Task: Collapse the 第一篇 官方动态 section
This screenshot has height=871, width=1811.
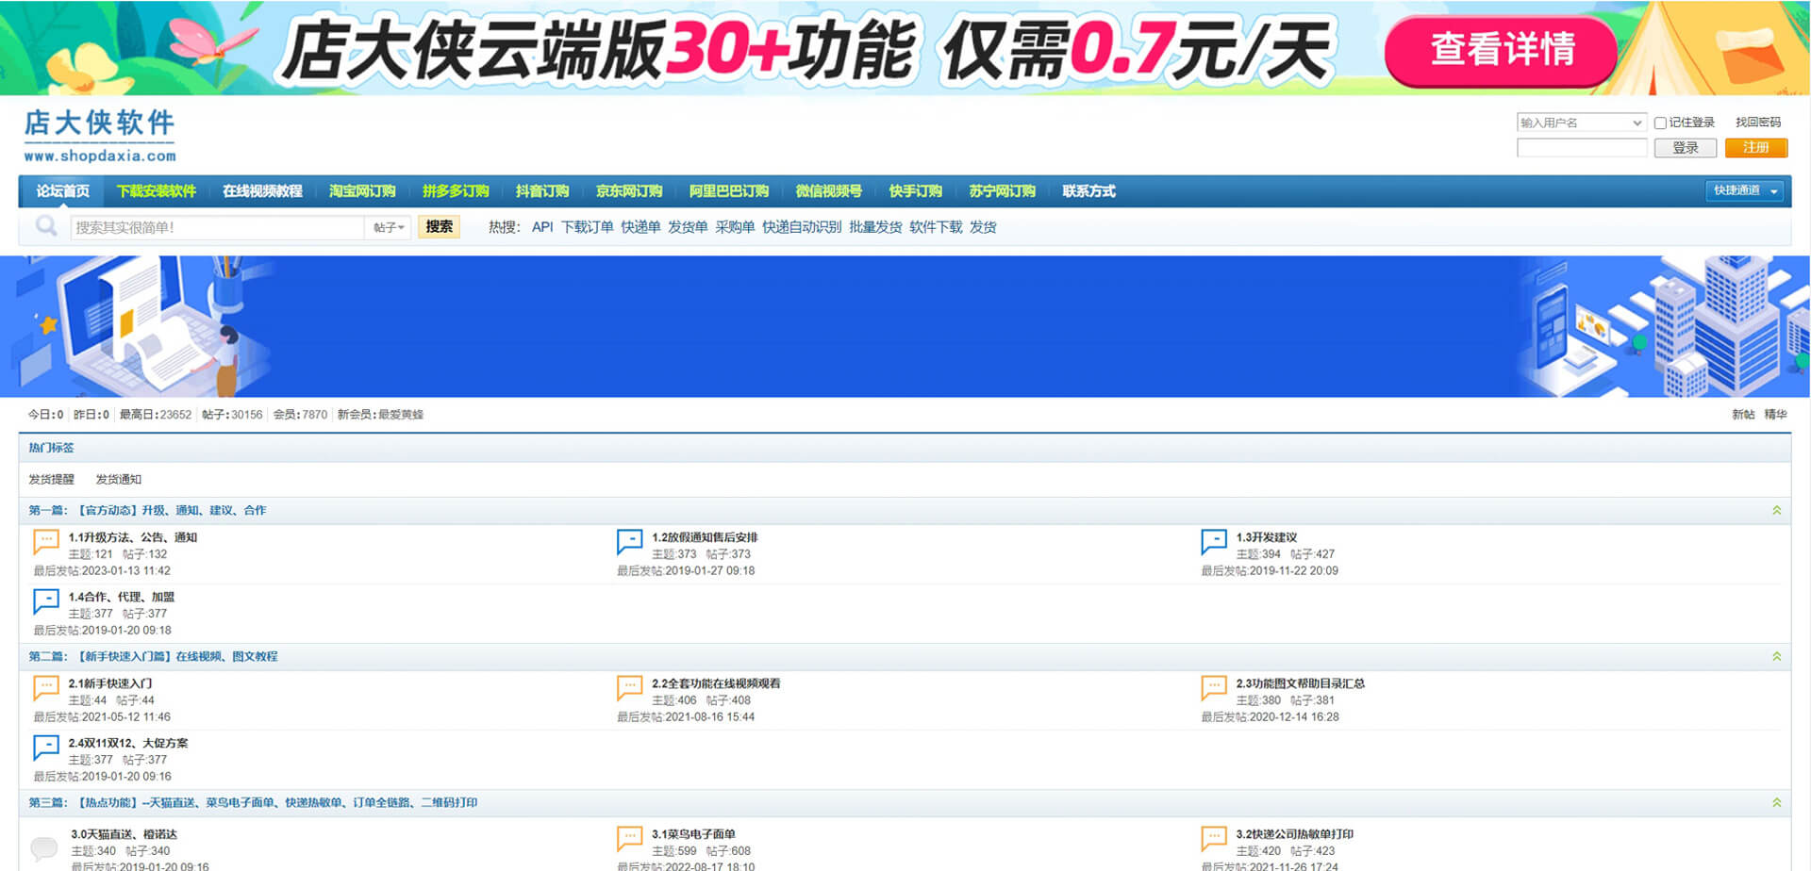Action: [1776, 510]
